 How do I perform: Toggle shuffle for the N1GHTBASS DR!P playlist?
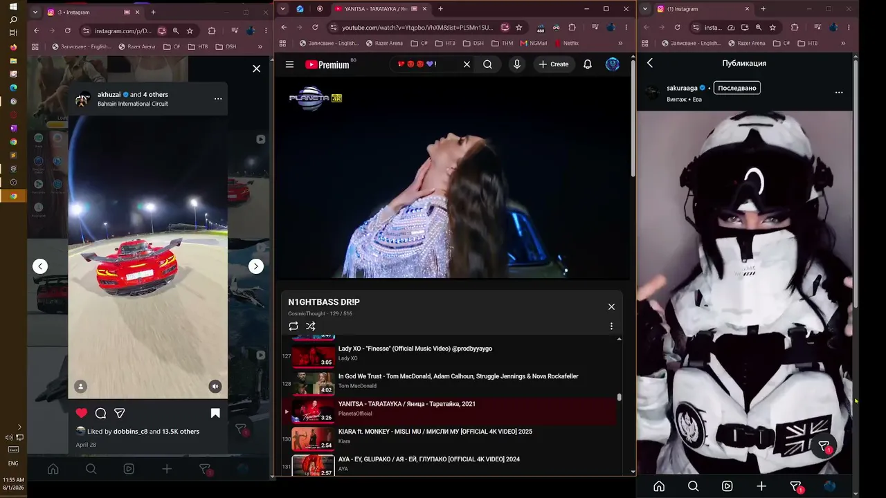311,326
